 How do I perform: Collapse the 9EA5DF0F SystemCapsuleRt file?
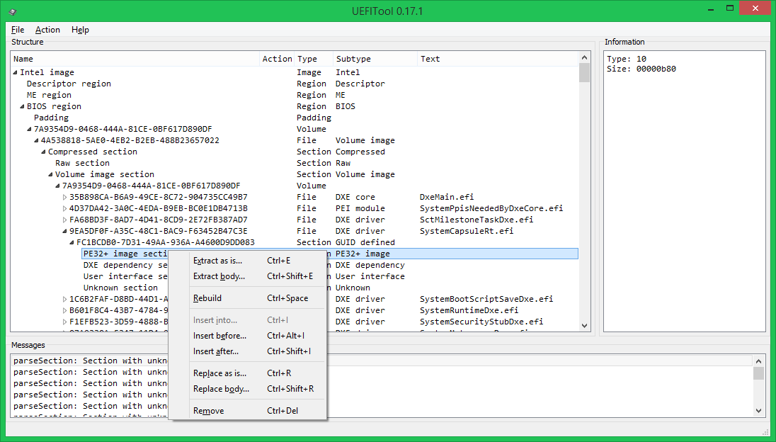coord(65,231)
